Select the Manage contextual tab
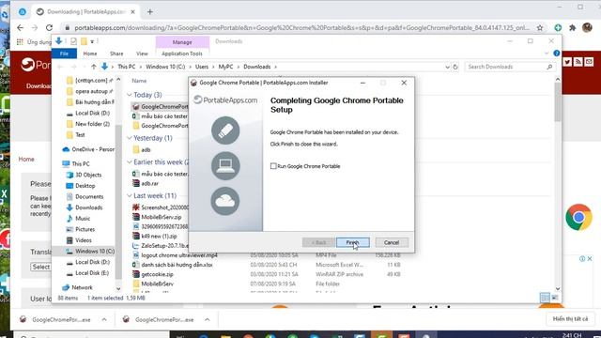This screenshot has width=601, height=338. (x=182, y=42)
